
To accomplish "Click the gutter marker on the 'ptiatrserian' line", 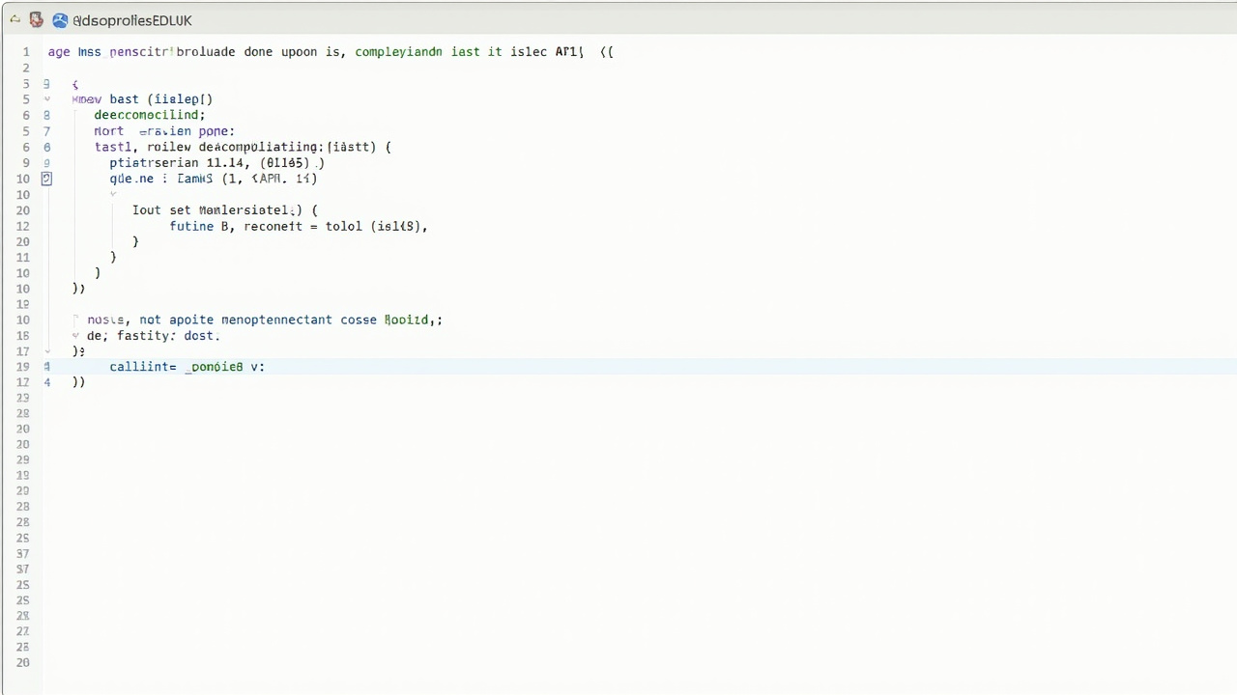I will click(46, 163).
